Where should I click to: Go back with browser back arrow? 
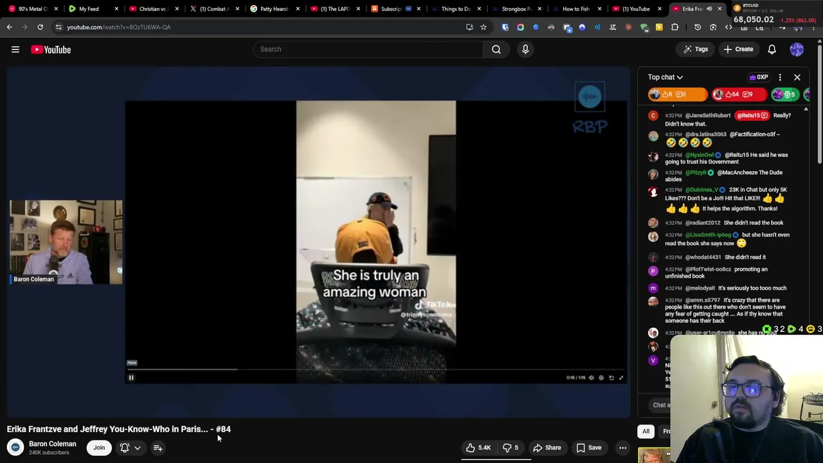9,27
